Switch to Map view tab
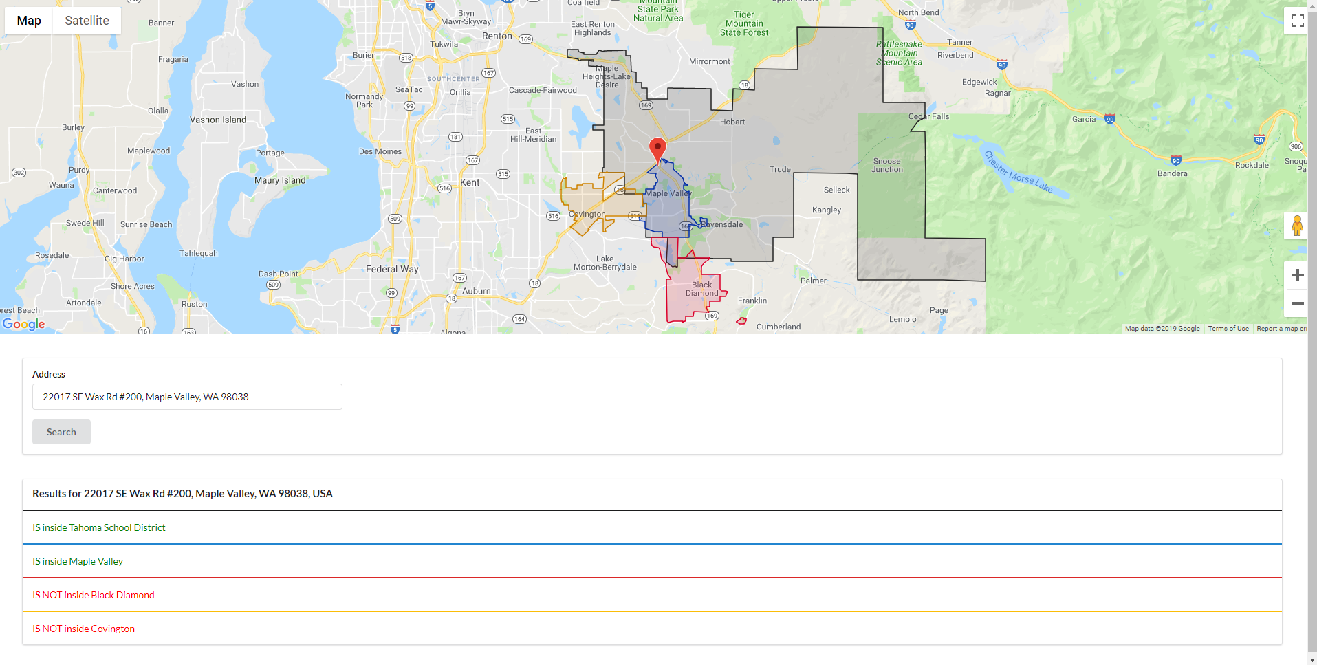The width and height of the screenshot is (1317, 665). click(x=29, y=21)
